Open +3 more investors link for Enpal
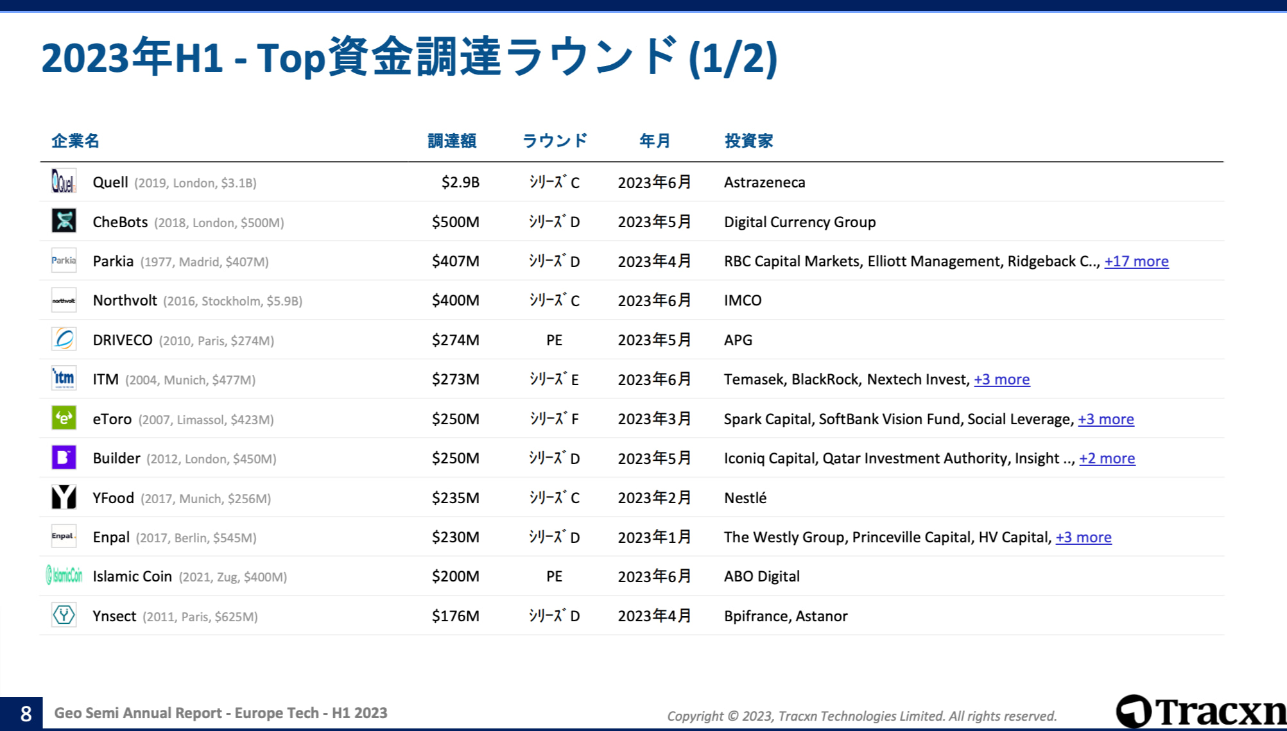The image size is (1287, 731). point(1083,537)
